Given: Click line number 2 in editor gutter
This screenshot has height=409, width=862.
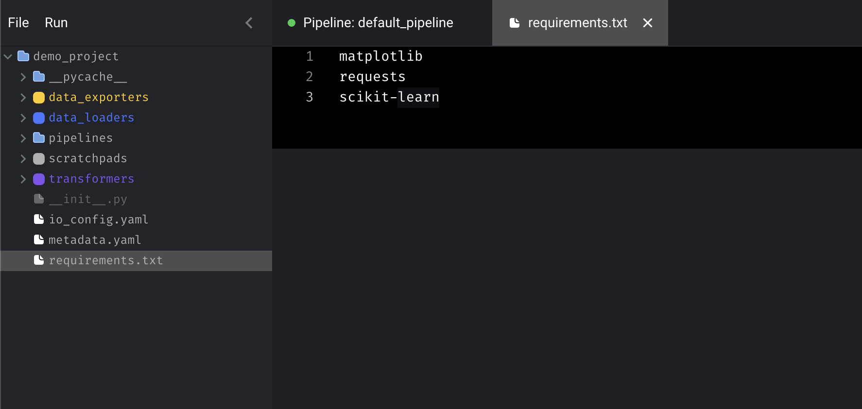Looking at the screenshot, I should [x=310, y=77].
